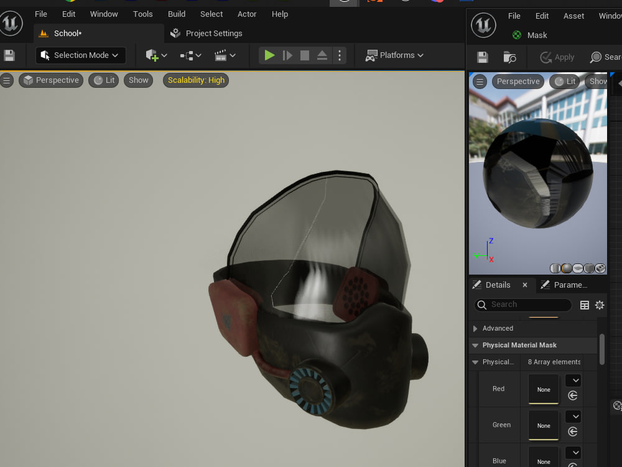Use selected asset for Green slot
622x467 pixels.
(x=572, y=432)
